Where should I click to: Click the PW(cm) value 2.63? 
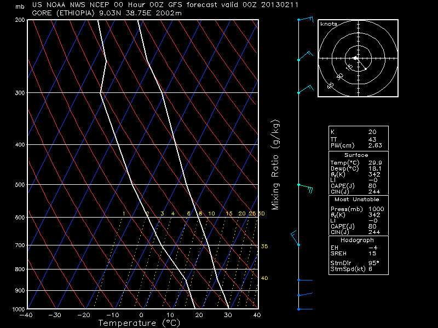pyautogui.click(x=375, y=145)
